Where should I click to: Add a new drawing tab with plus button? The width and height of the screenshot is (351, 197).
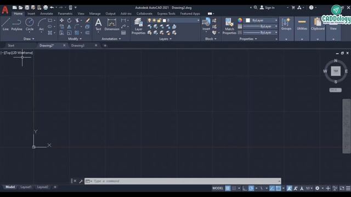105,45
